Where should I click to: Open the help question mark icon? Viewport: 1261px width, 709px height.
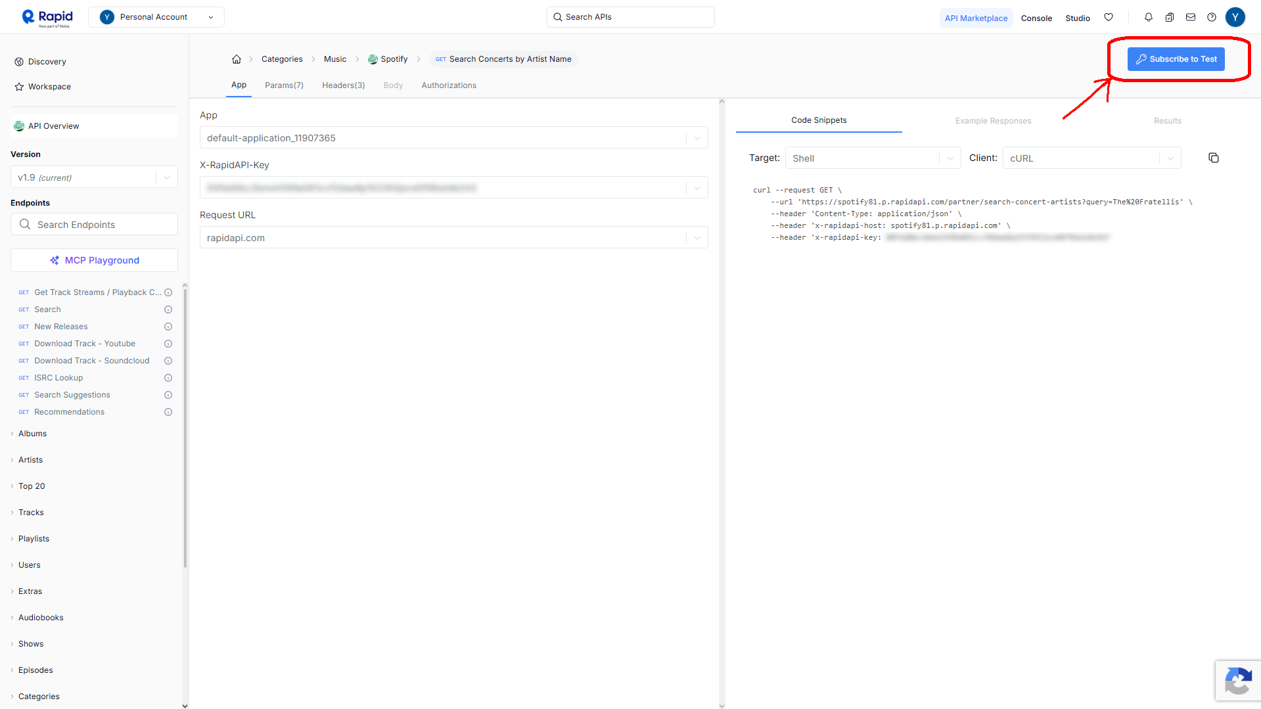coord(1212,17)
